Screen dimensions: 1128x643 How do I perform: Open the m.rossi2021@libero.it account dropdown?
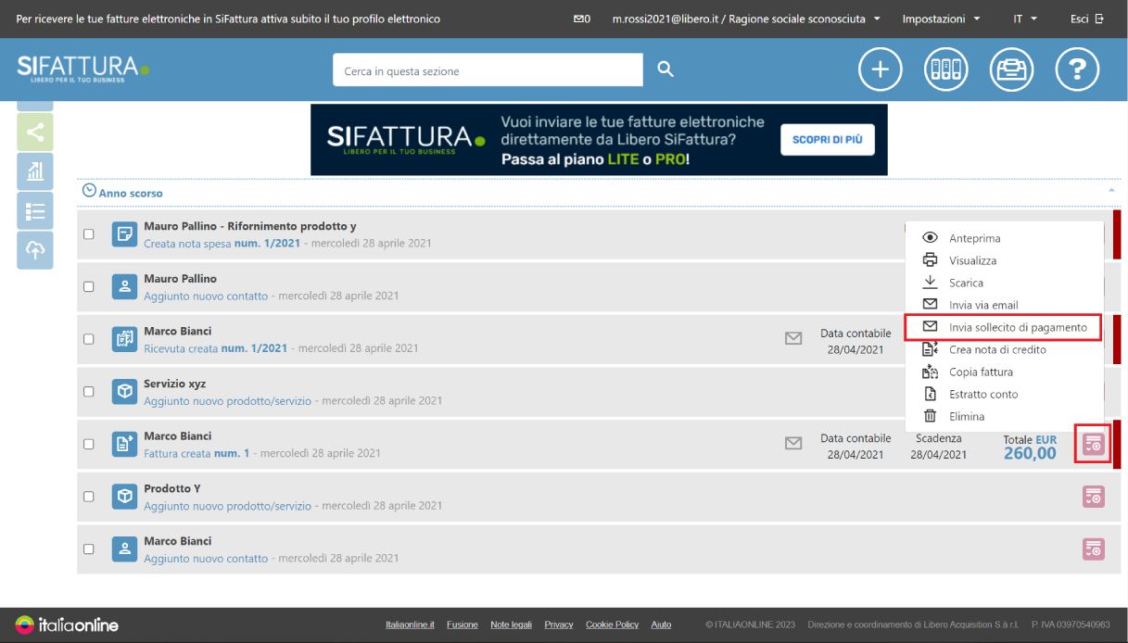(746, 19)
